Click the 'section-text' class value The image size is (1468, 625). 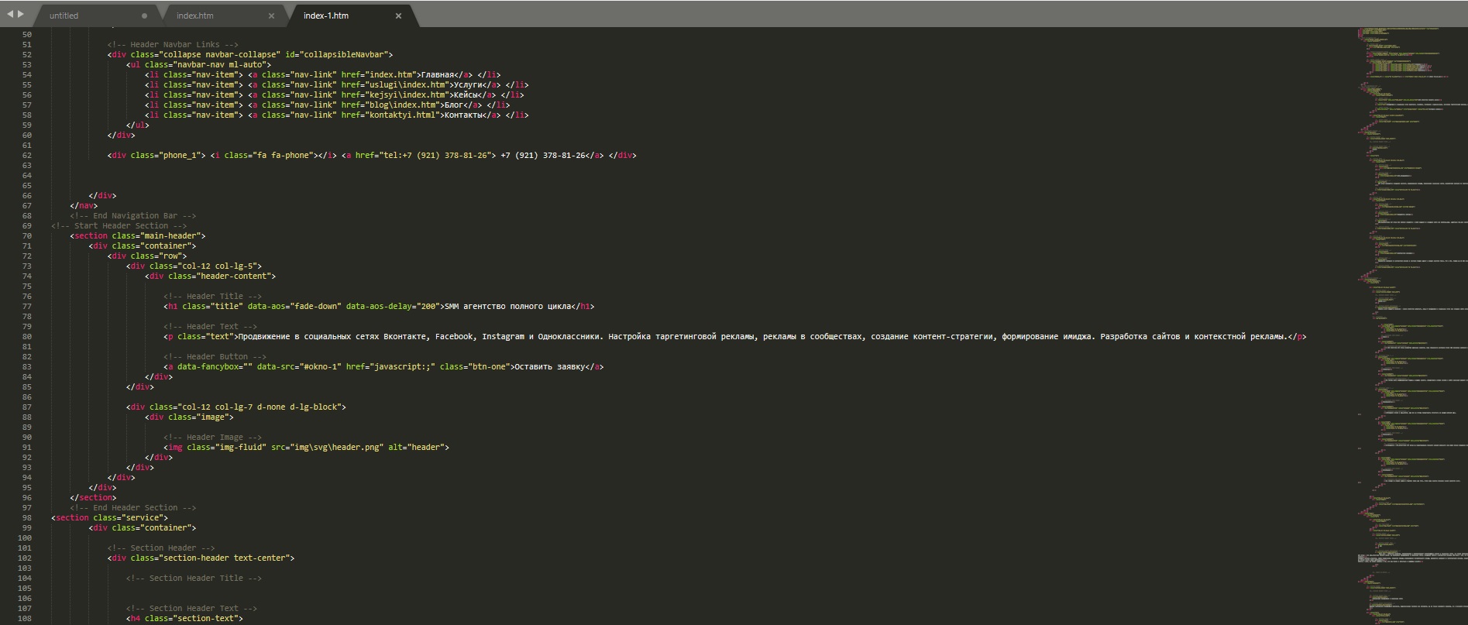point(205,619)
